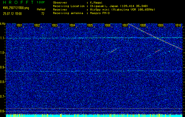Click the HROFFT program title

pos(18,2)
